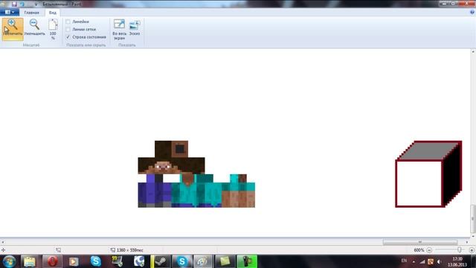Screen dimensions: 476x268
Task: Switch to the Skype window next to Steam
Action: [182, 261]
